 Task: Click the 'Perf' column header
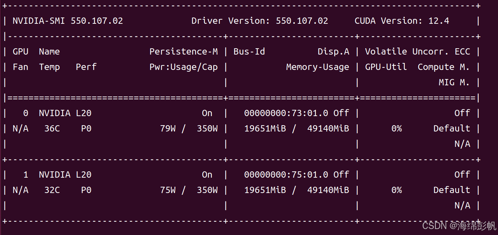pos(86,67)
